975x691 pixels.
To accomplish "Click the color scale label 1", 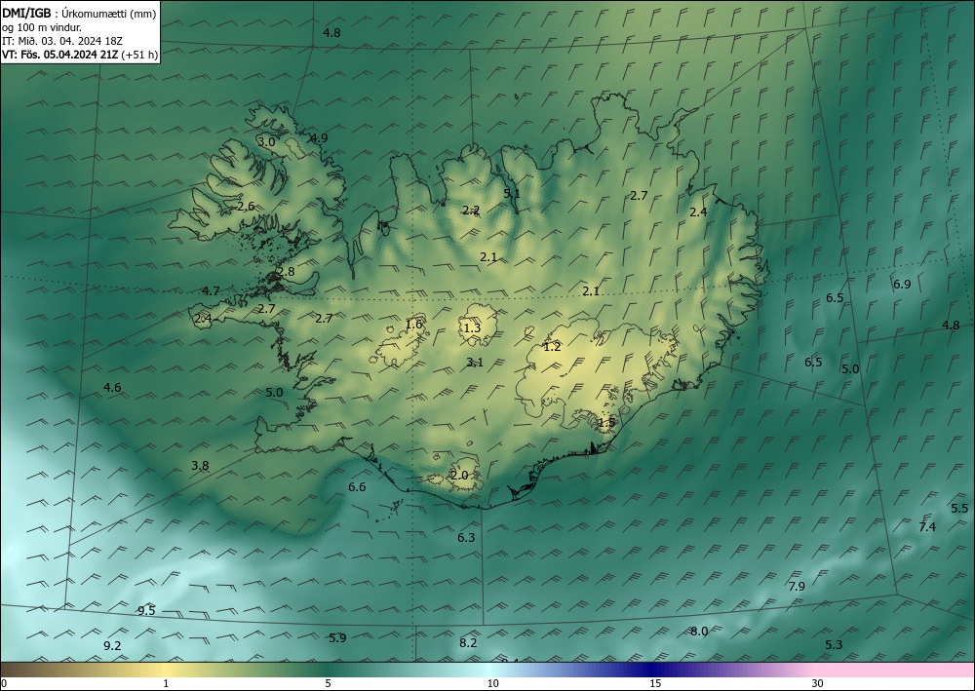I will [166, 684].
